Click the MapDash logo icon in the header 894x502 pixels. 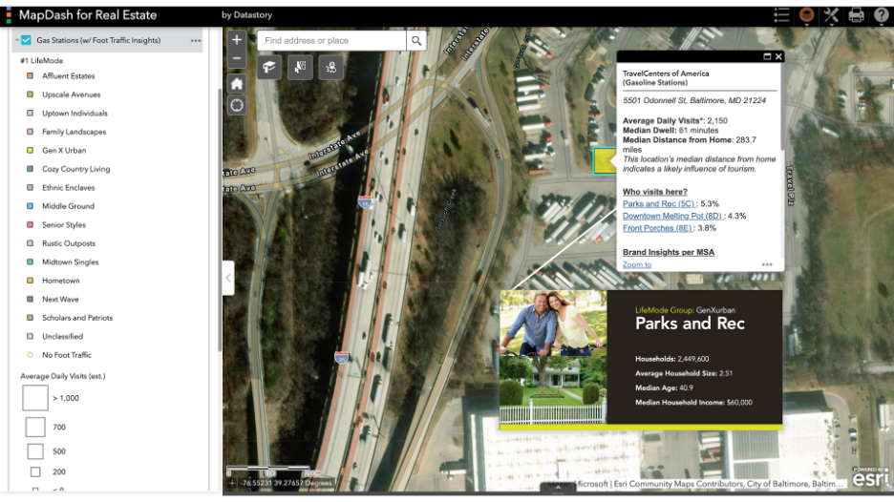tap(9, 15)
